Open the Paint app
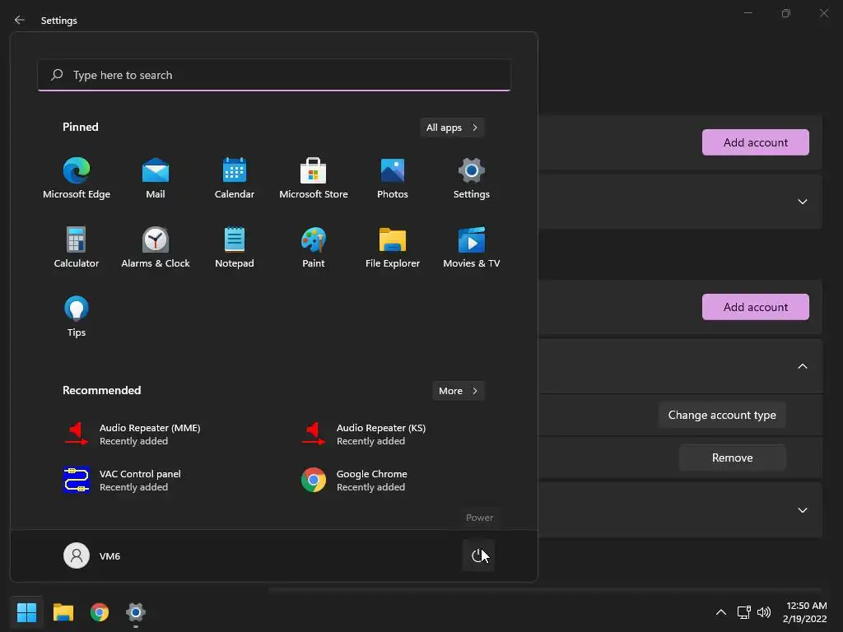This screenshot has width=843, height=632. pyautogui.click(x=314, y=248)
